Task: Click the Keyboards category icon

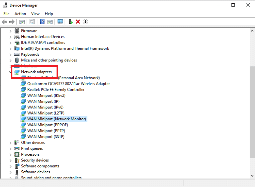Action: pyautogui.click(x=17, y=54)
